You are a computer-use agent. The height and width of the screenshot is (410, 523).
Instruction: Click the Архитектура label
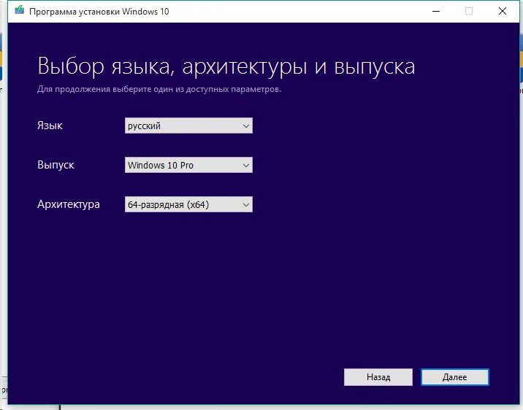[x=69, y=204]
